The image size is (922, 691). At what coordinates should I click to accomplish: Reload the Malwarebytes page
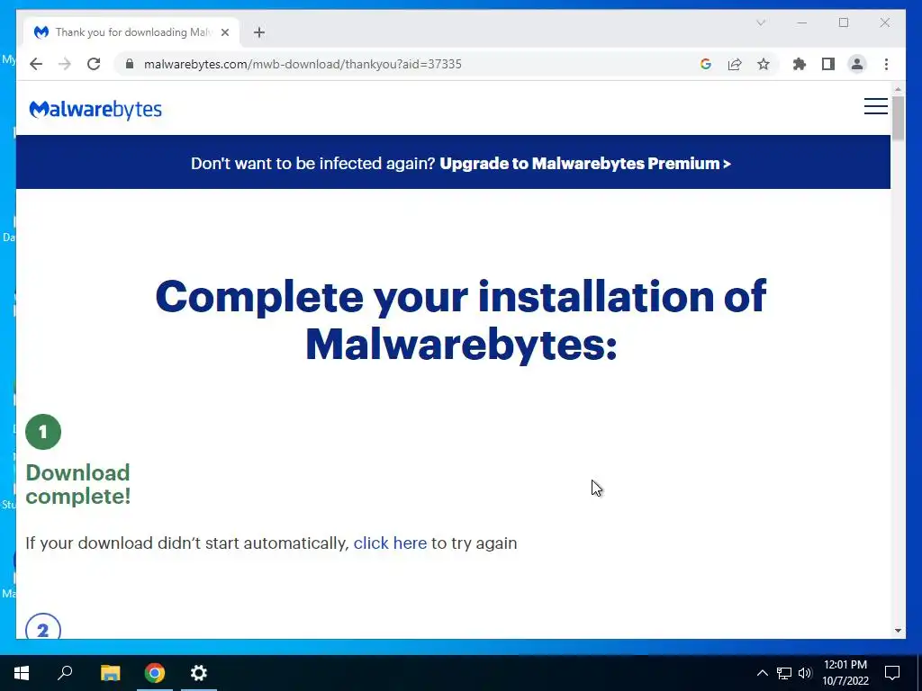[94, 64]
